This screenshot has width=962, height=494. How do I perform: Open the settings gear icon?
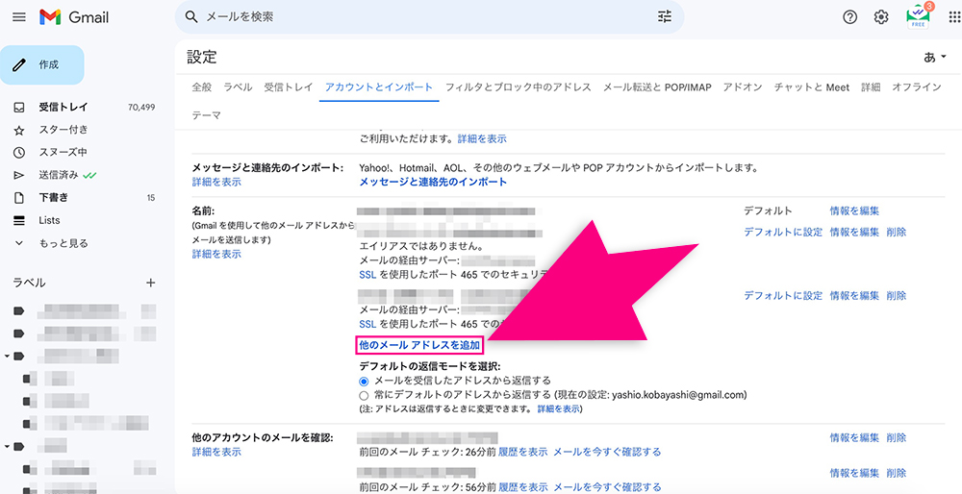pos(881,17)
